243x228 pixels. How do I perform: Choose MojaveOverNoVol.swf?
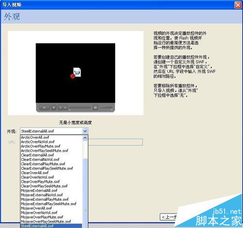tap(51, 212)
